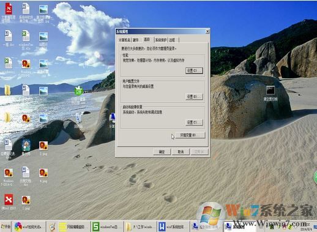Screen dimensions: 317x232
Task: Click the 开始 Start button
Action: tap(6, 226)
